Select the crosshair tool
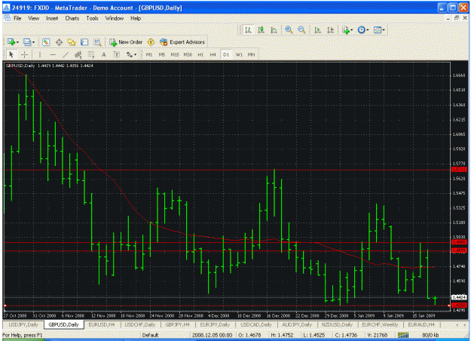Image resolution: width=471 pixels, height=341 pixels. click(x=25, y=54)
